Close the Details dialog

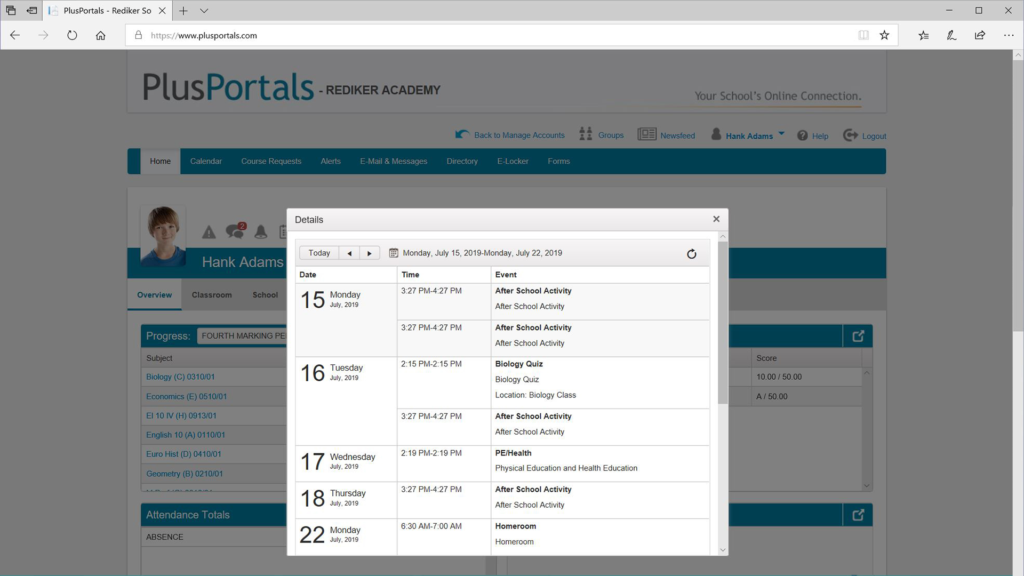[716, 219]
